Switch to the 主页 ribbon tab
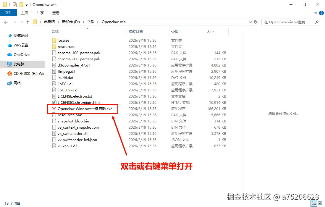Screen dimensions: 325x207 pyautogui.click(x=25, y=13)
